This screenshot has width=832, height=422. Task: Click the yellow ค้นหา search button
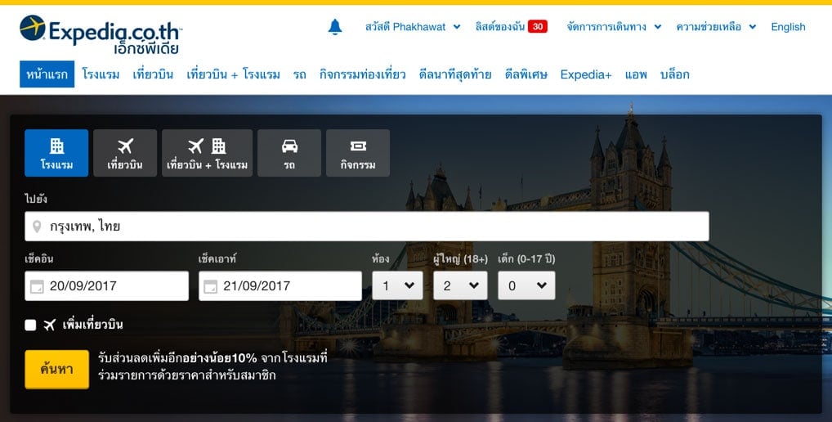pos(56,370)
